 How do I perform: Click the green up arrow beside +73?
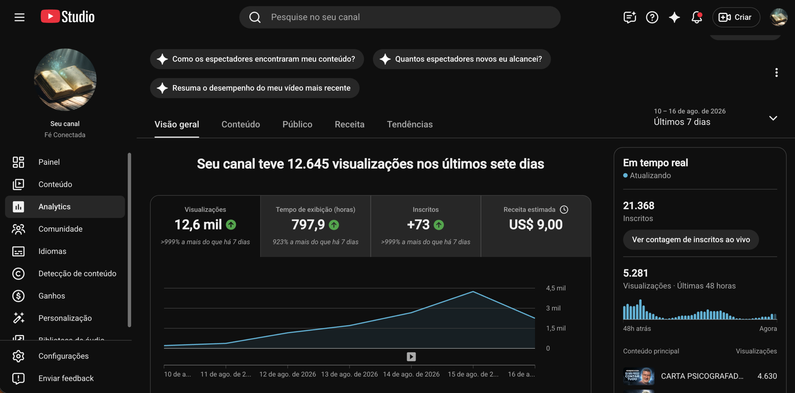[439, 225]
